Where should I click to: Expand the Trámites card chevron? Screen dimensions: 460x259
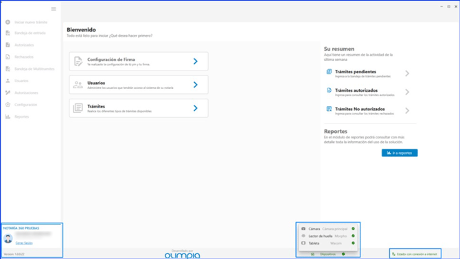(196, 108)
